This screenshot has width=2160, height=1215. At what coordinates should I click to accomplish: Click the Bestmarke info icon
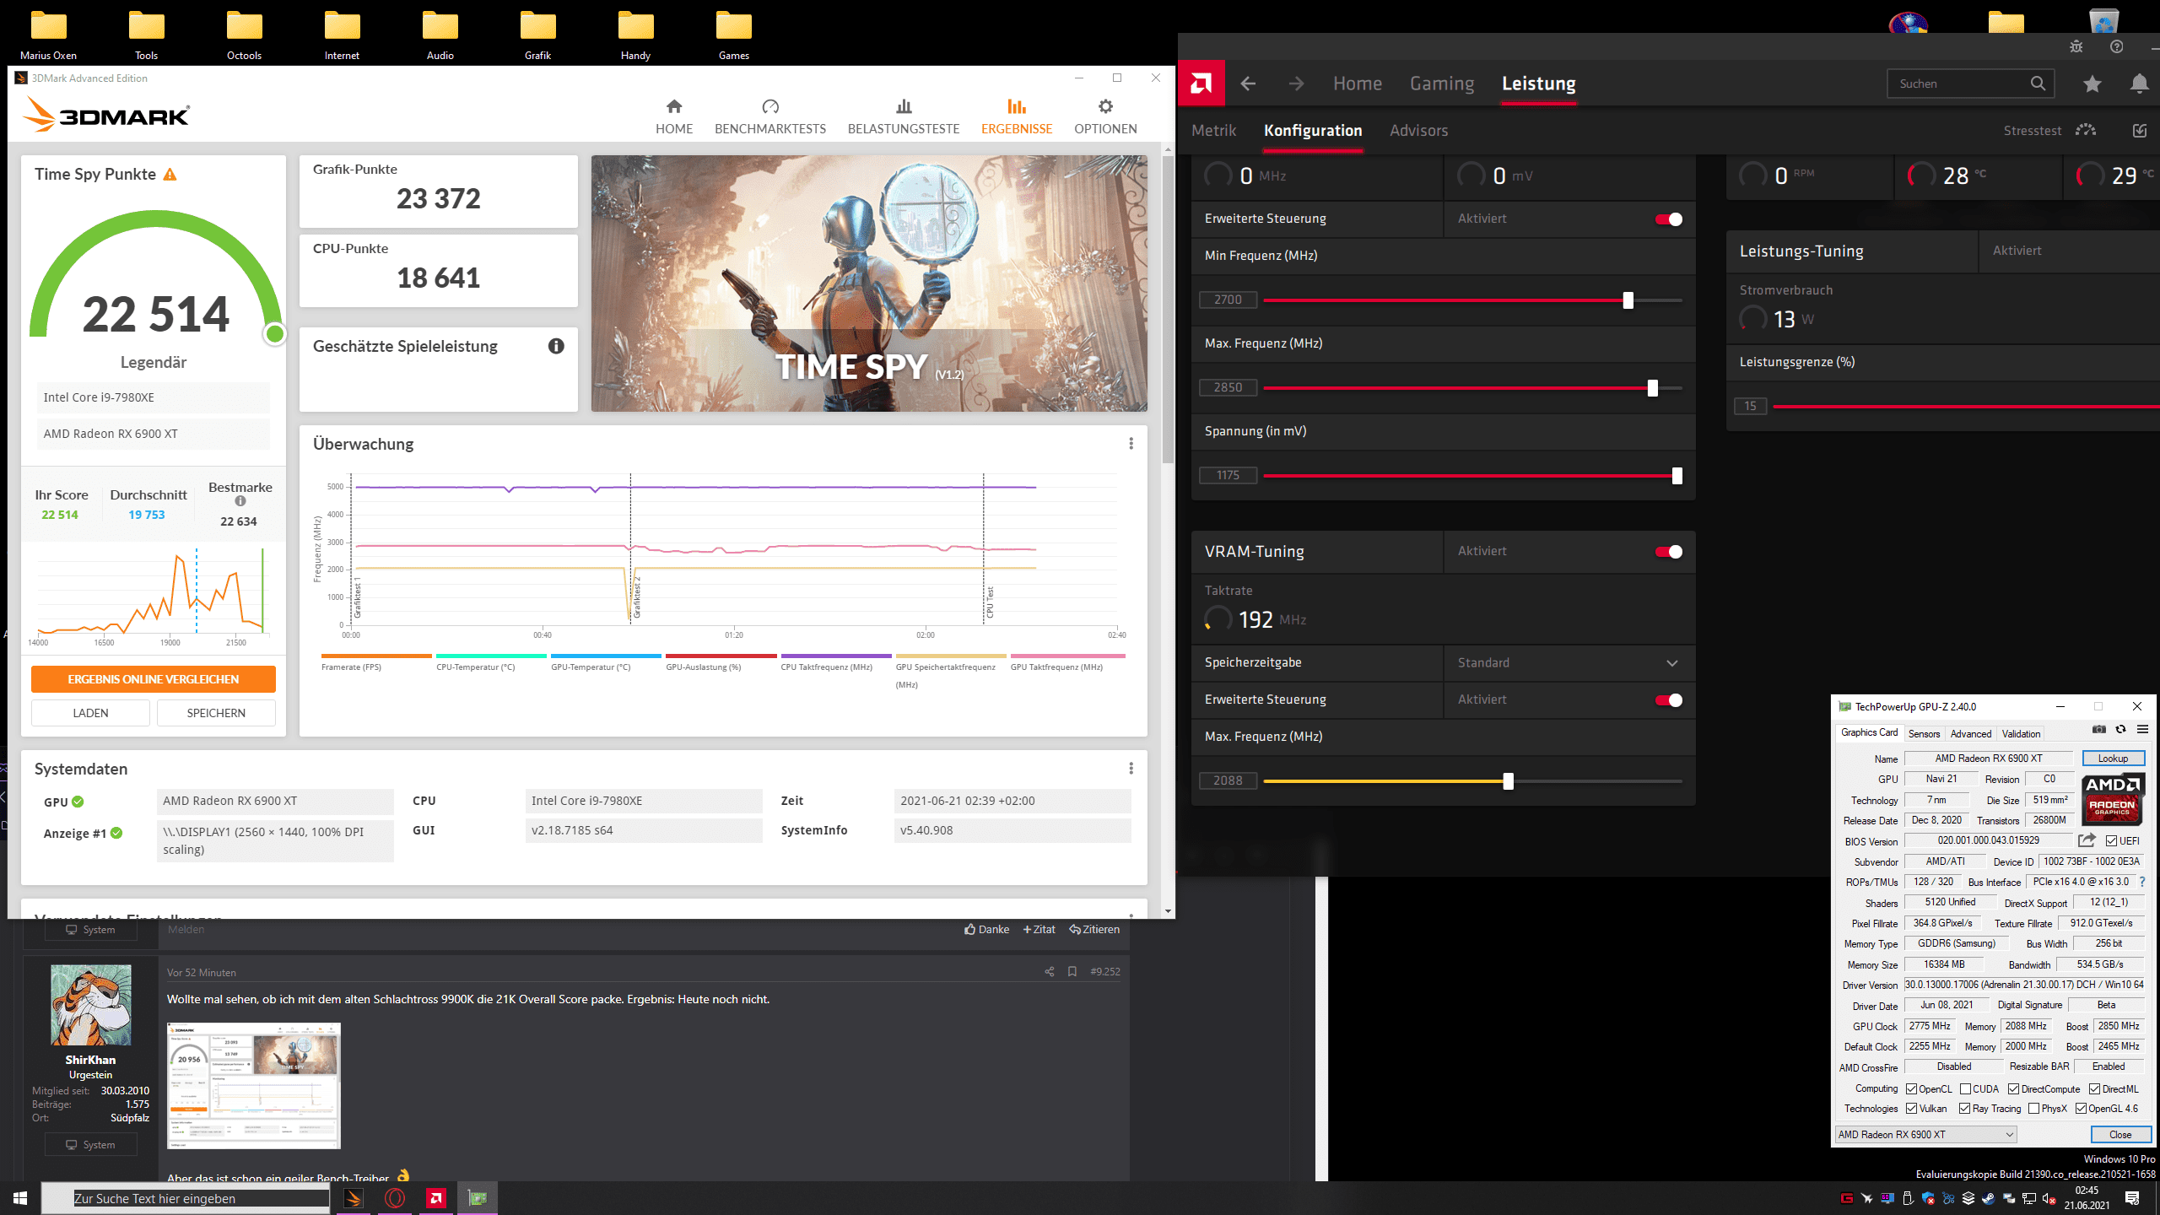pyautogui.click(x=240, y=501)
